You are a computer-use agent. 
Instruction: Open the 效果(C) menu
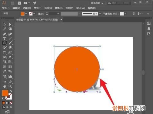59,8
